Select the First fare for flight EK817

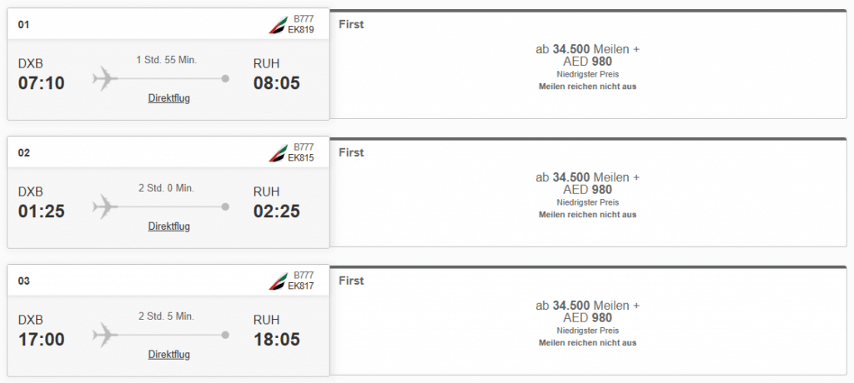pyautogui.click(x=588, y=321)
